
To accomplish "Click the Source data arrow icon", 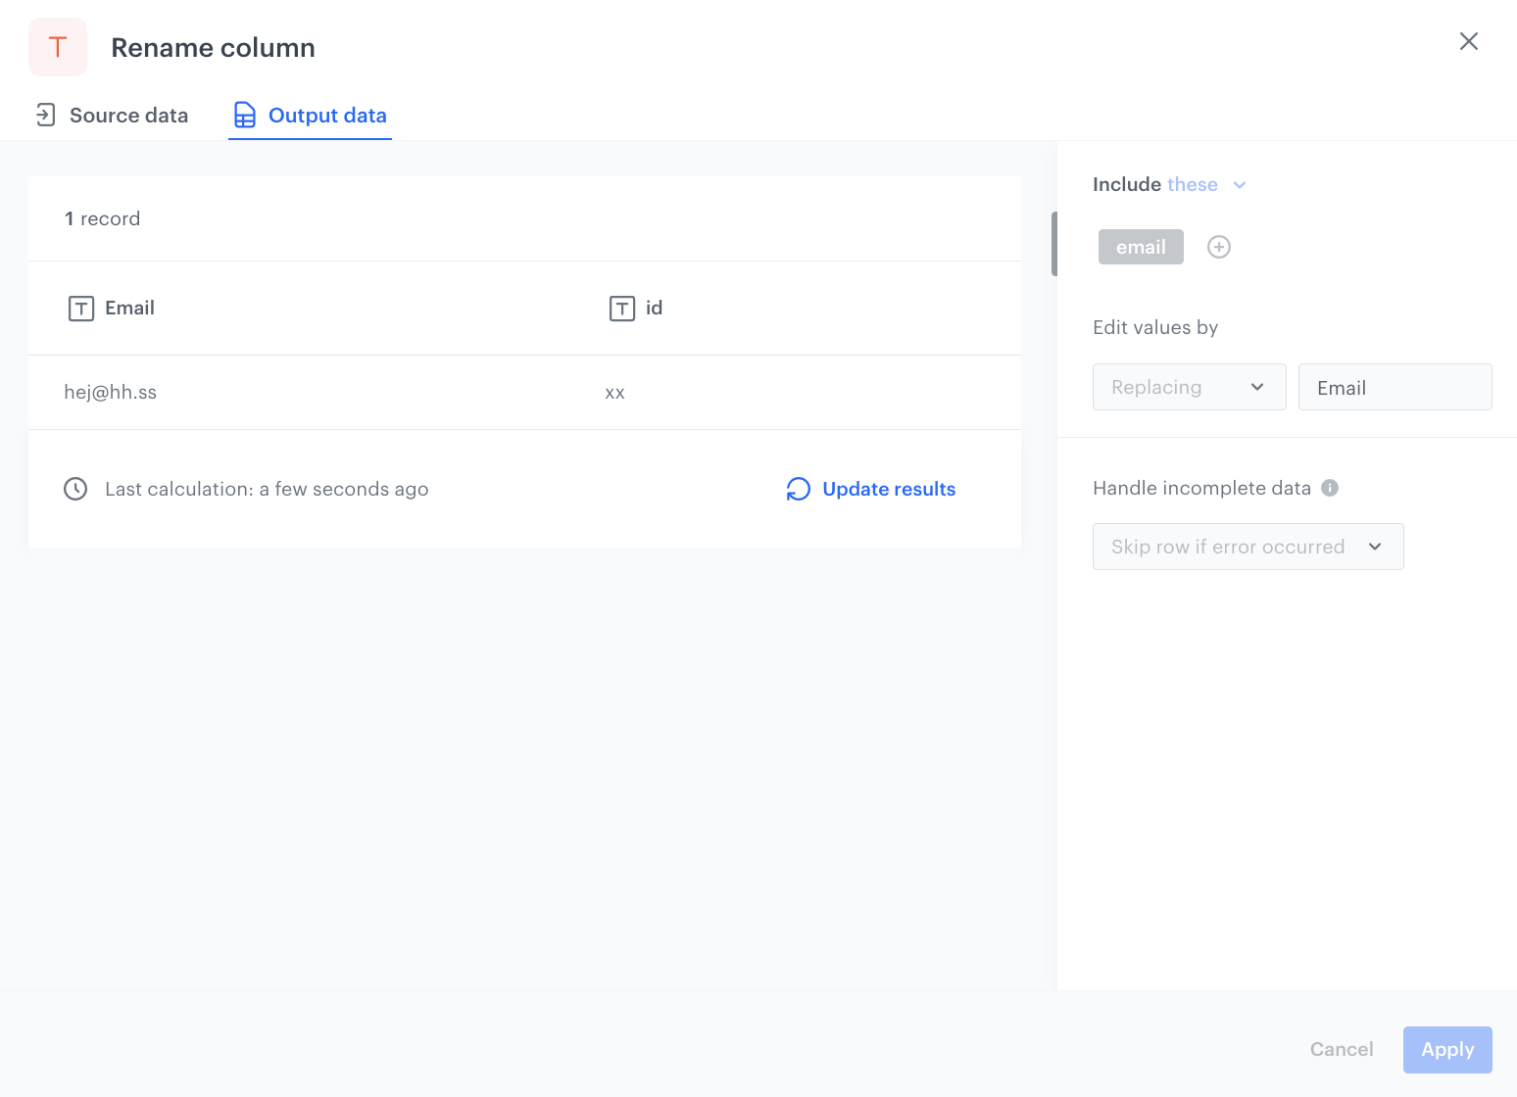I will click(x=45, y=115).
